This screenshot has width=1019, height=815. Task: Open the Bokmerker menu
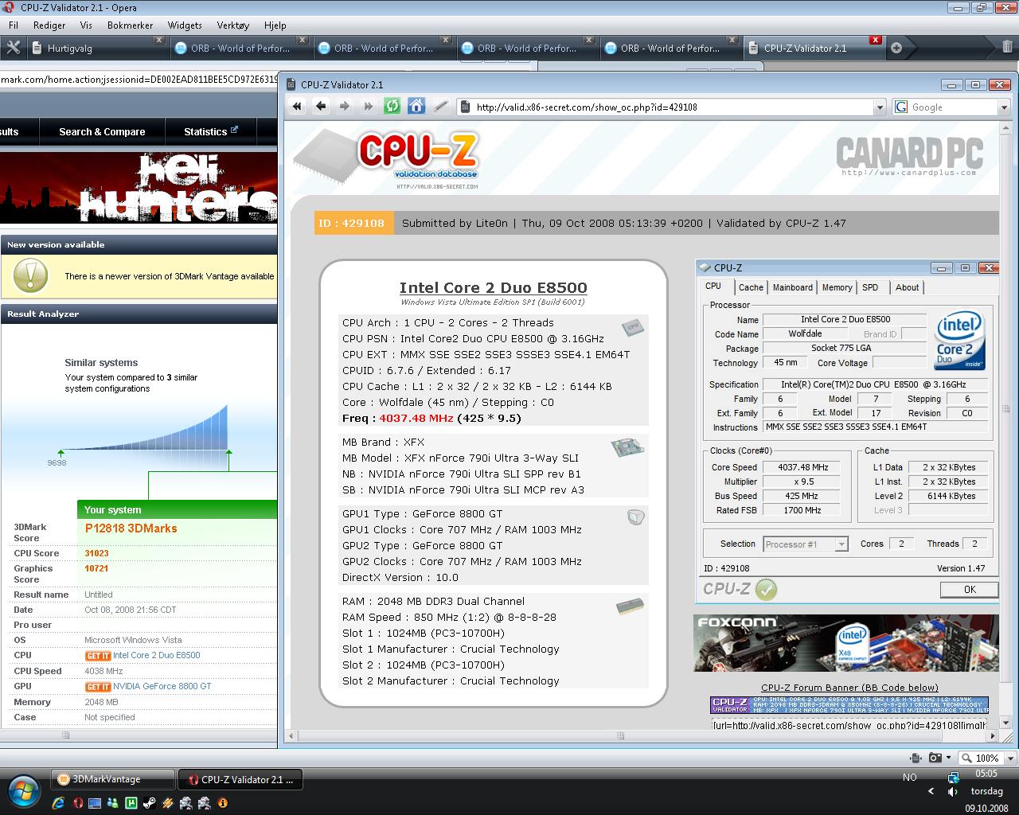tap(130, 25)
